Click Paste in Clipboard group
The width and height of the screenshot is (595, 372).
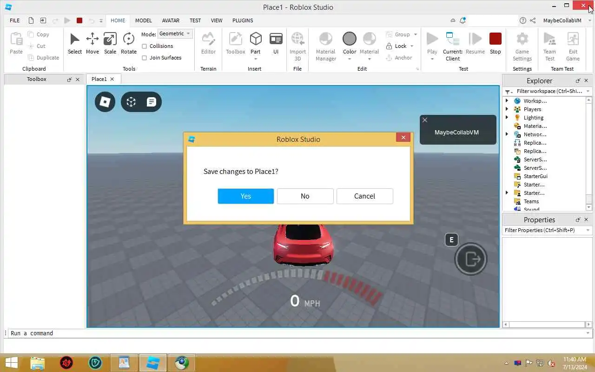[16, 43]
